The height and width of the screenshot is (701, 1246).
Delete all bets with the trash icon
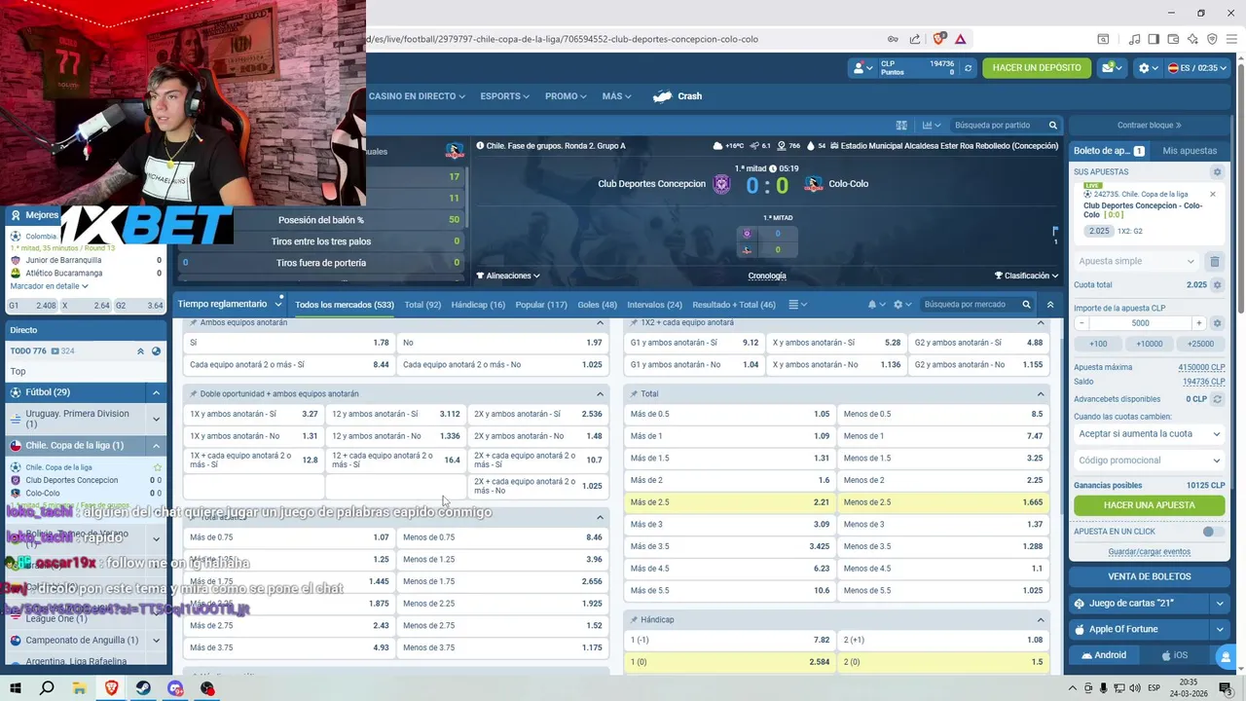pyautogui.click(x=1215, y=261)
